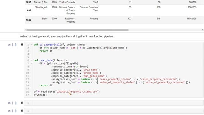Image resolution: width=204 pixels, height=115 pixels.
Task: Click the row index 636 cell
Action: pyautogui.click(x=29, y=10)
